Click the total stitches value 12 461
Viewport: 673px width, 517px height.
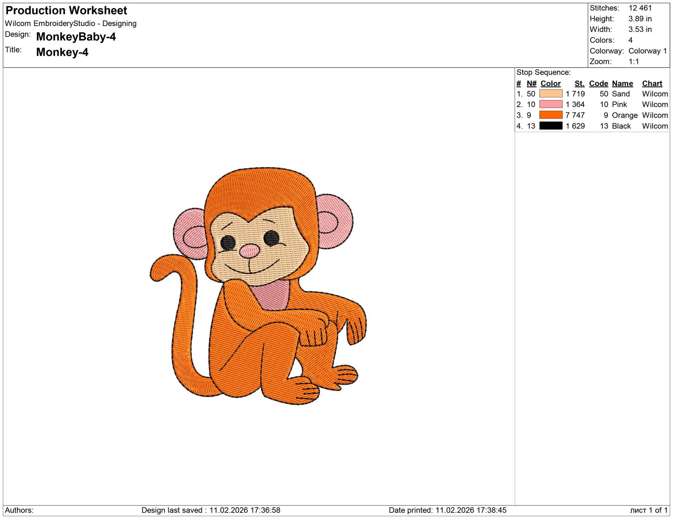coord(640,8)
